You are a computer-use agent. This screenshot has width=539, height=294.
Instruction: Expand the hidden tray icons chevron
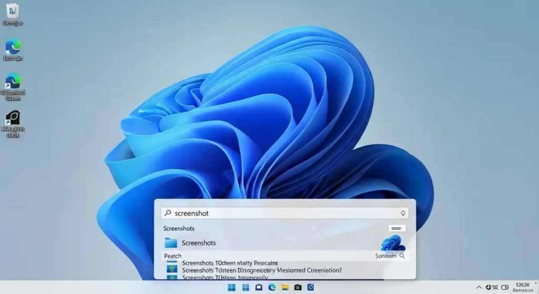click(x=478, y=287)
